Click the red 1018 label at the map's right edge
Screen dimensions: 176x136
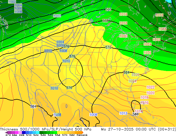click(x=162, y=29)
